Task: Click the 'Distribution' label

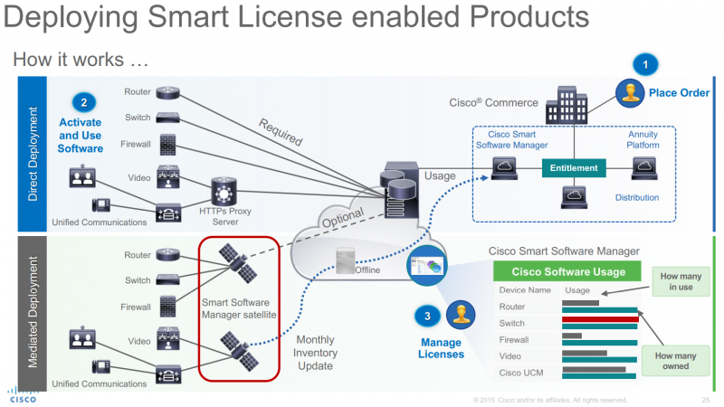Action: [637, 197]
